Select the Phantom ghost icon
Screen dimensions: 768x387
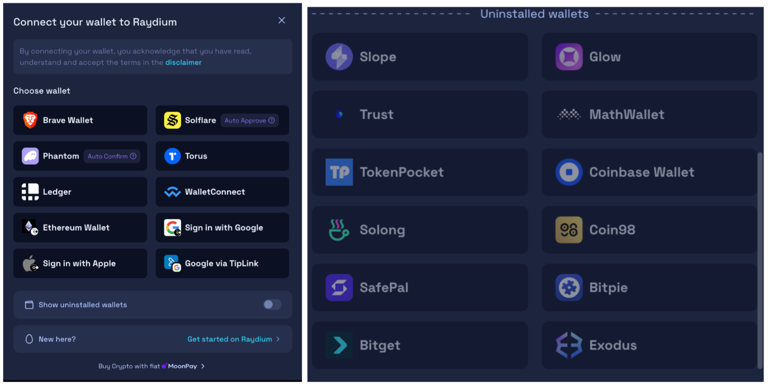pos(30,156)
